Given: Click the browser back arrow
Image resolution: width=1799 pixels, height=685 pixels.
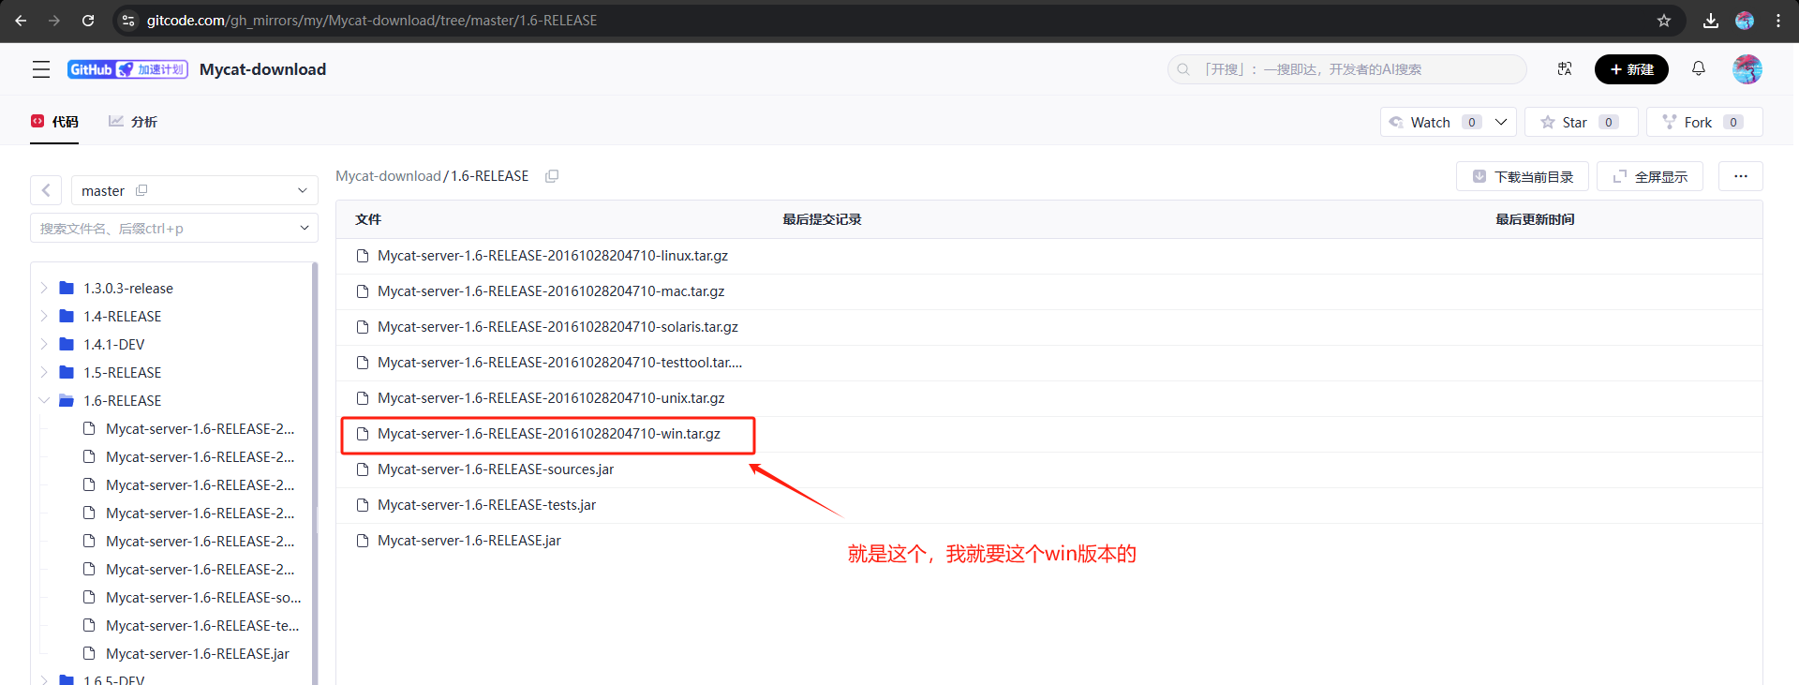Looking at the screenshot, I should pos(21,20).
